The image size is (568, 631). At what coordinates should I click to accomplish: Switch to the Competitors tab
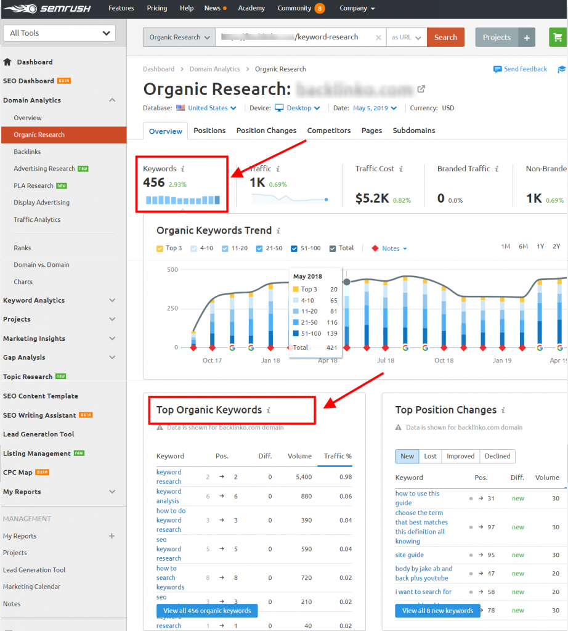point(329,131)
